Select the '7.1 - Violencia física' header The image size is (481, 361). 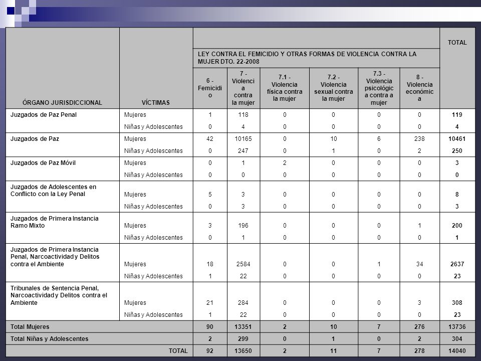[x=285, y=88]
